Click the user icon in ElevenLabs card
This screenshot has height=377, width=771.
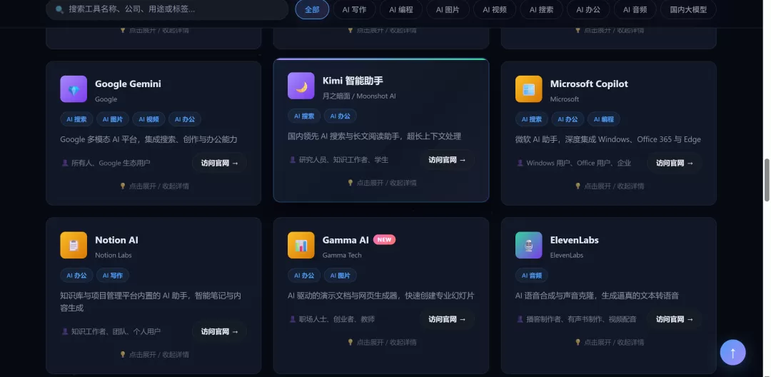pos(520,319)
